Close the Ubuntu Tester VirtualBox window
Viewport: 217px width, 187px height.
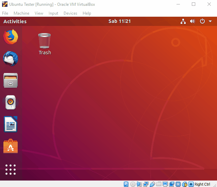tap(209, 4)
